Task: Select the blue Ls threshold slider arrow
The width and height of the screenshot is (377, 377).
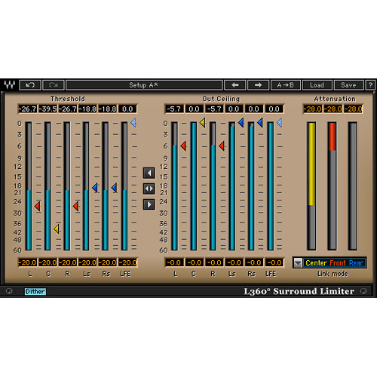Action: (95, 188)
